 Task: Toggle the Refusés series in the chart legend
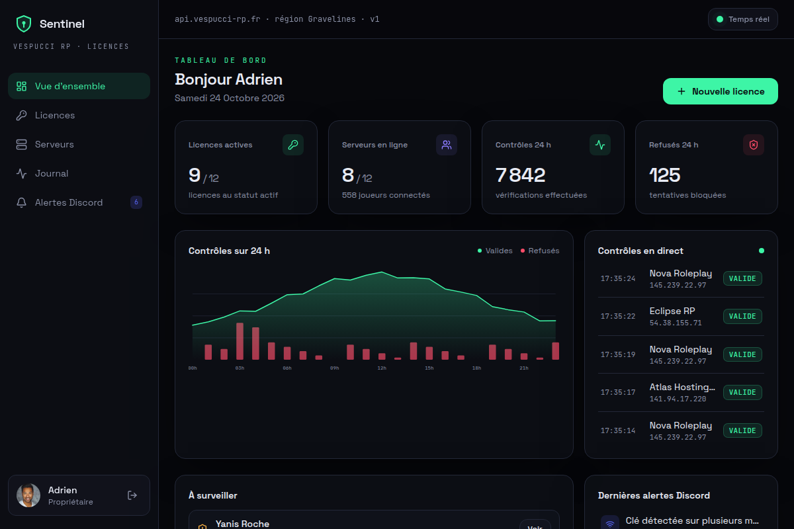(x=540, y=251)
